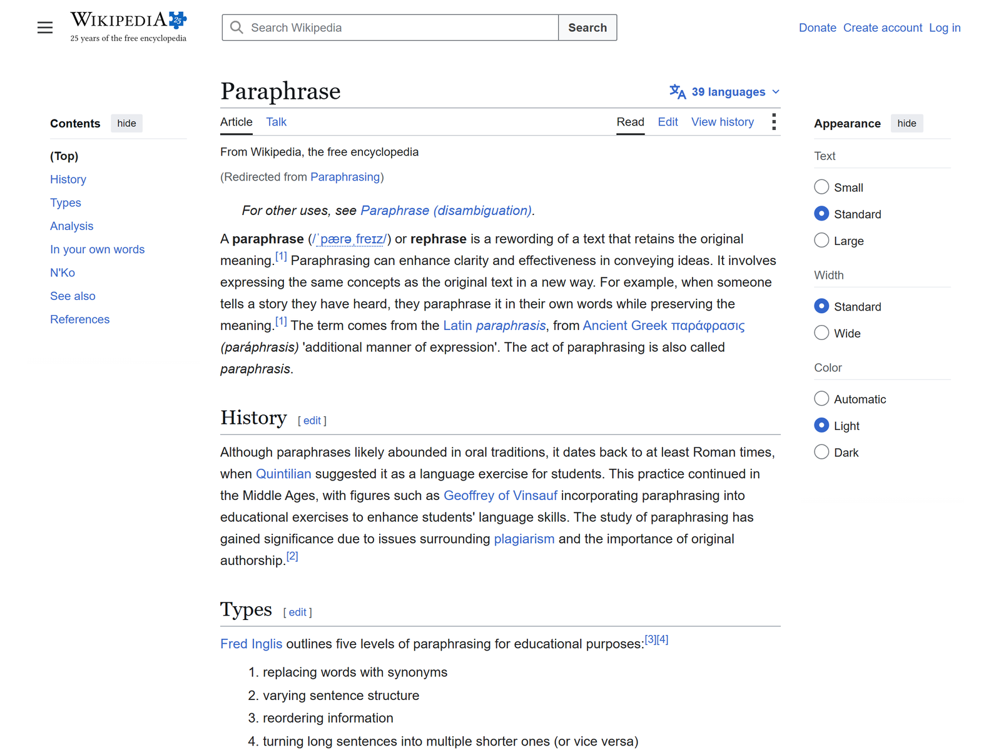Open the Donate link

[817, 27]
